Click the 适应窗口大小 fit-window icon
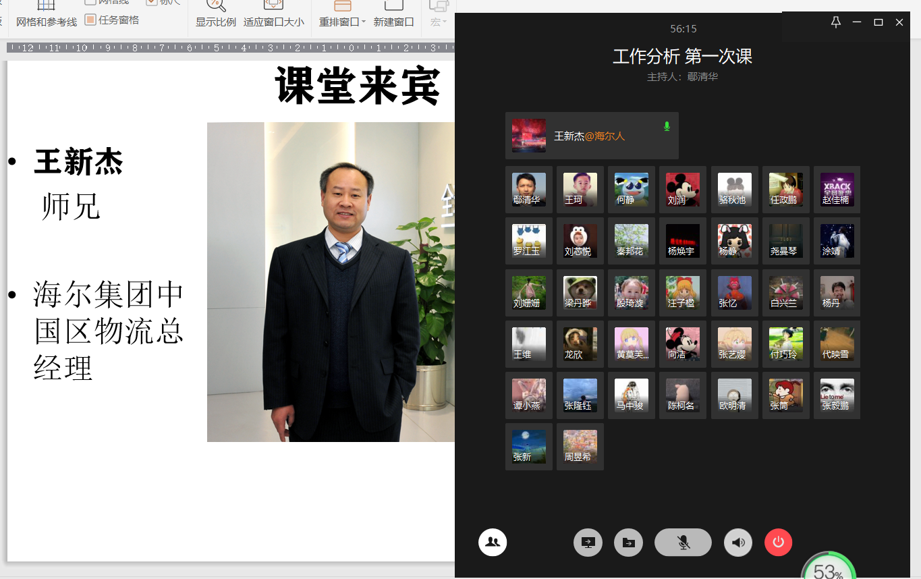This screenshot has width=921, height=579. coord(273,15)
